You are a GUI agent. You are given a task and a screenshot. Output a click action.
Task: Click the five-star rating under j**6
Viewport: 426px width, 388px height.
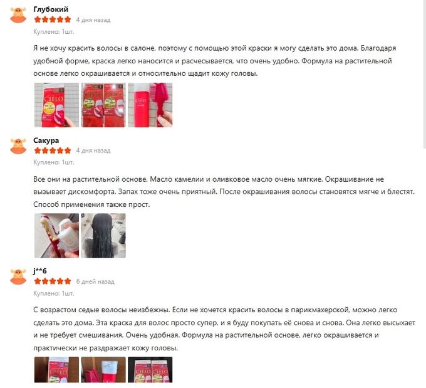click(53, 281)
